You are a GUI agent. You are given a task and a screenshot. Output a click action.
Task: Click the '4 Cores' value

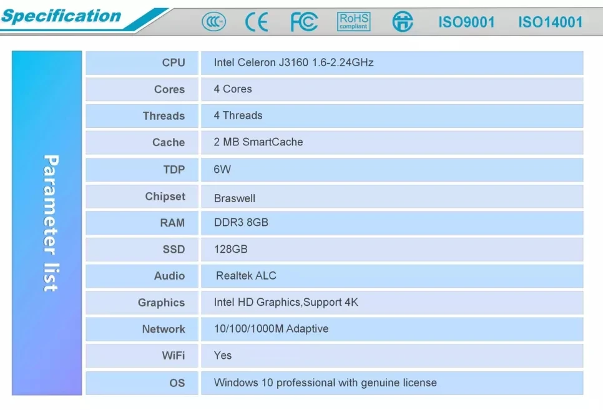pos(233,89)
